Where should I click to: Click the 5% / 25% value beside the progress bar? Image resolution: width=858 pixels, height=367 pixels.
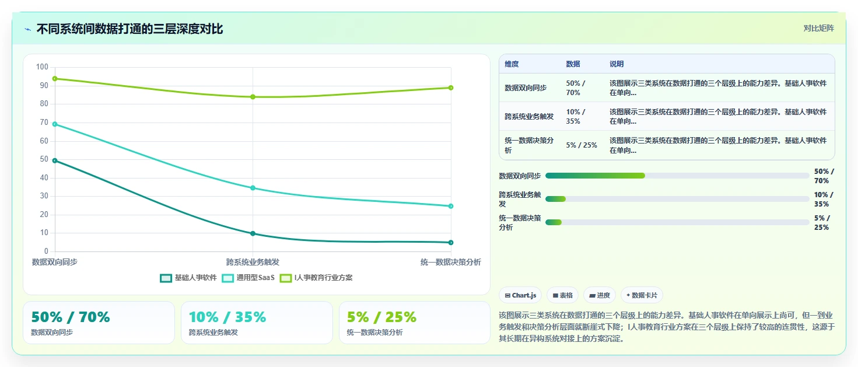[x=822, y=222]
